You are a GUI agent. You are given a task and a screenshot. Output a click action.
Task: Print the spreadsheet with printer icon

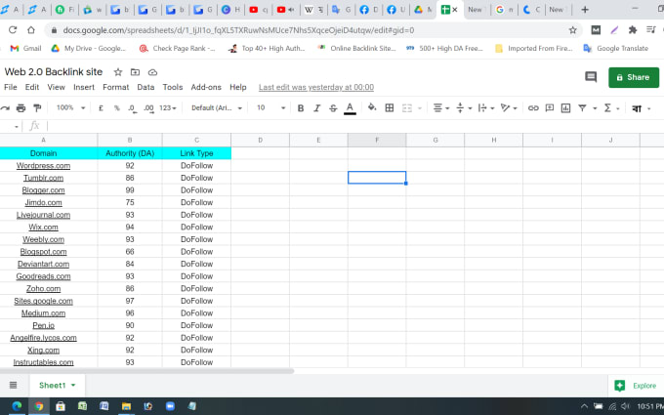21,108
